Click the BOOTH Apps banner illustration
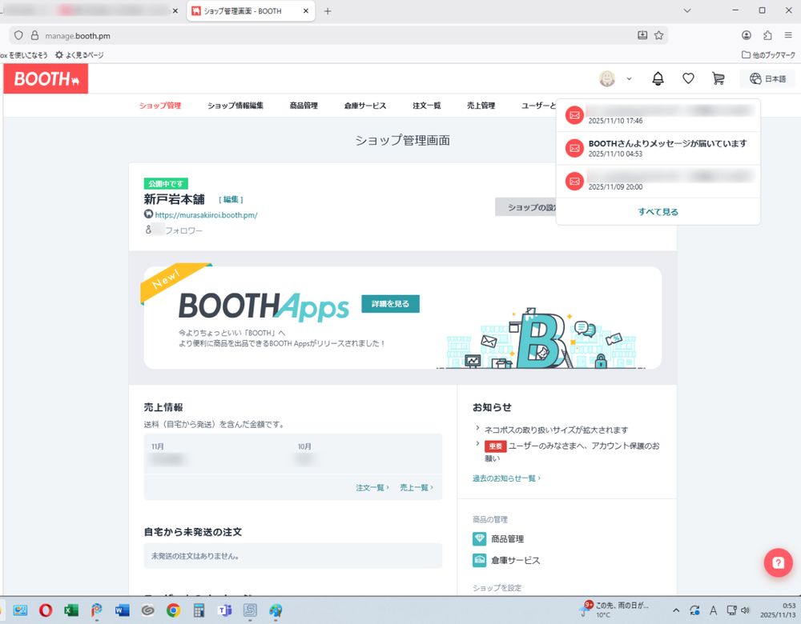Screen dimensions: 801x624 541,338
